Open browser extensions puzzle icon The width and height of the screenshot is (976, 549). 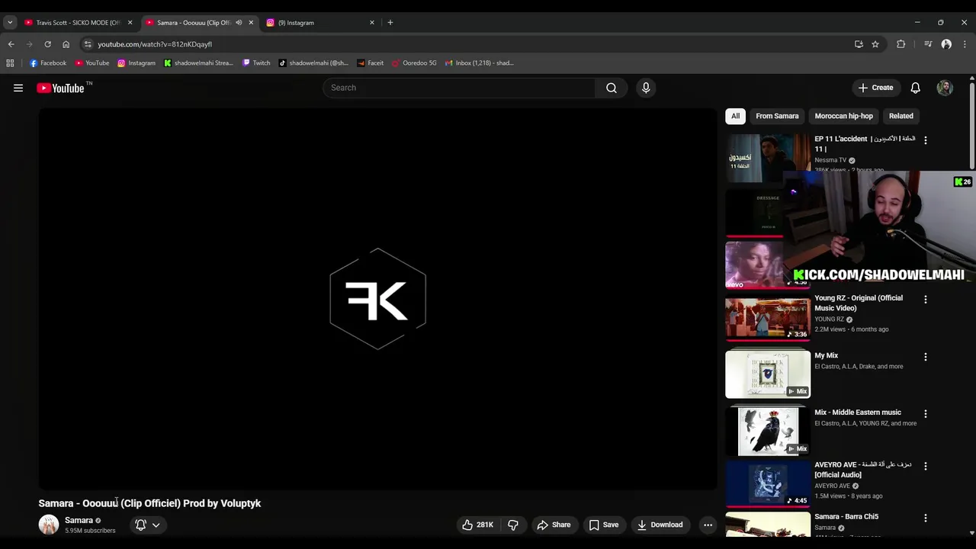pos(901,44)
